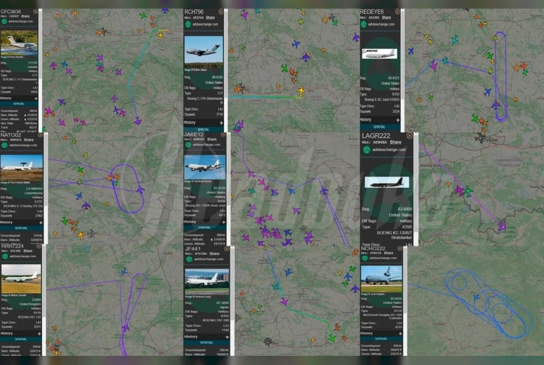Select the purple aircraft at the end of the LAGR222 track

coord(502,226)
